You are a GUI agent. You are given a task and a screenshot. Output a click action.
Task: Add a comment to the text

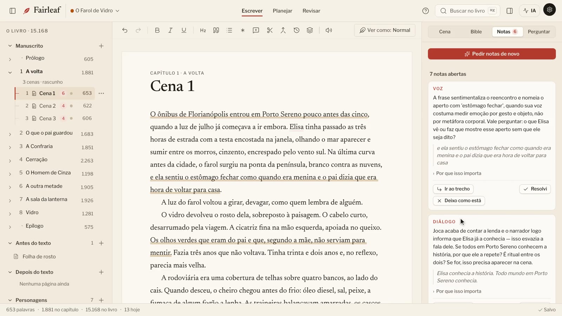pos(256,30)
